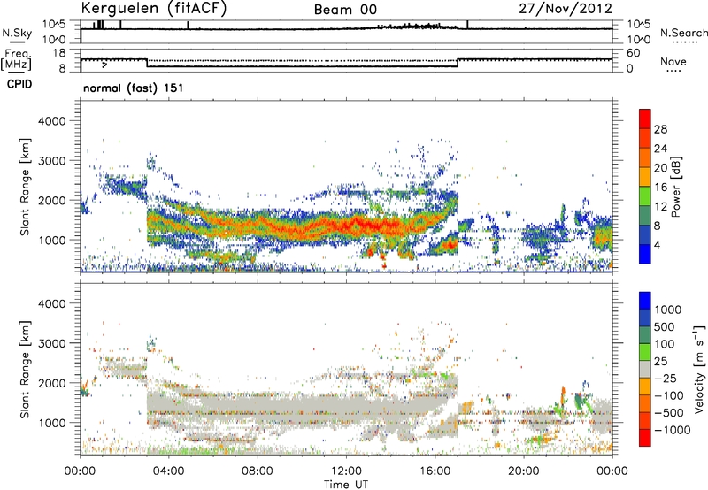Click the '1000' tick on Velocity colorbar

[668, 310]
